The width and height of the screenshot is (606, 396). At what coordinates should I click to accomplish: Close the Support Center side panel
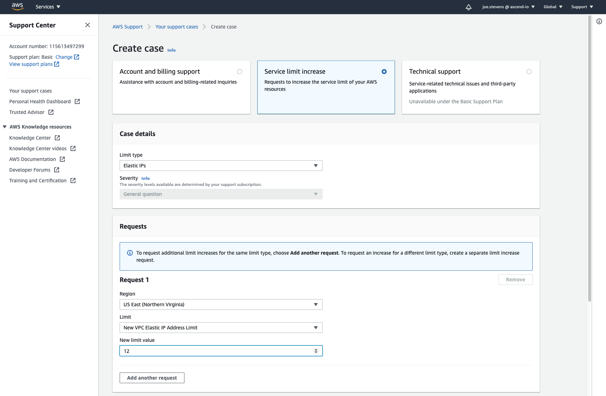point(88,25)
